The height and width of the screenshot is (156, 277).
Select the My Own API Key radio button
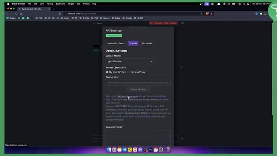coord(107,72)
